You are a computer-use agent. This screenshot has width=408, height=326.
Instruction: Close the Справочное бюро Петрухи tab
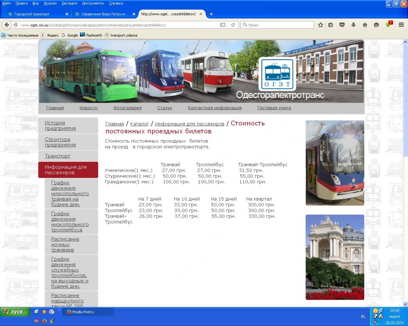(134, 14)
